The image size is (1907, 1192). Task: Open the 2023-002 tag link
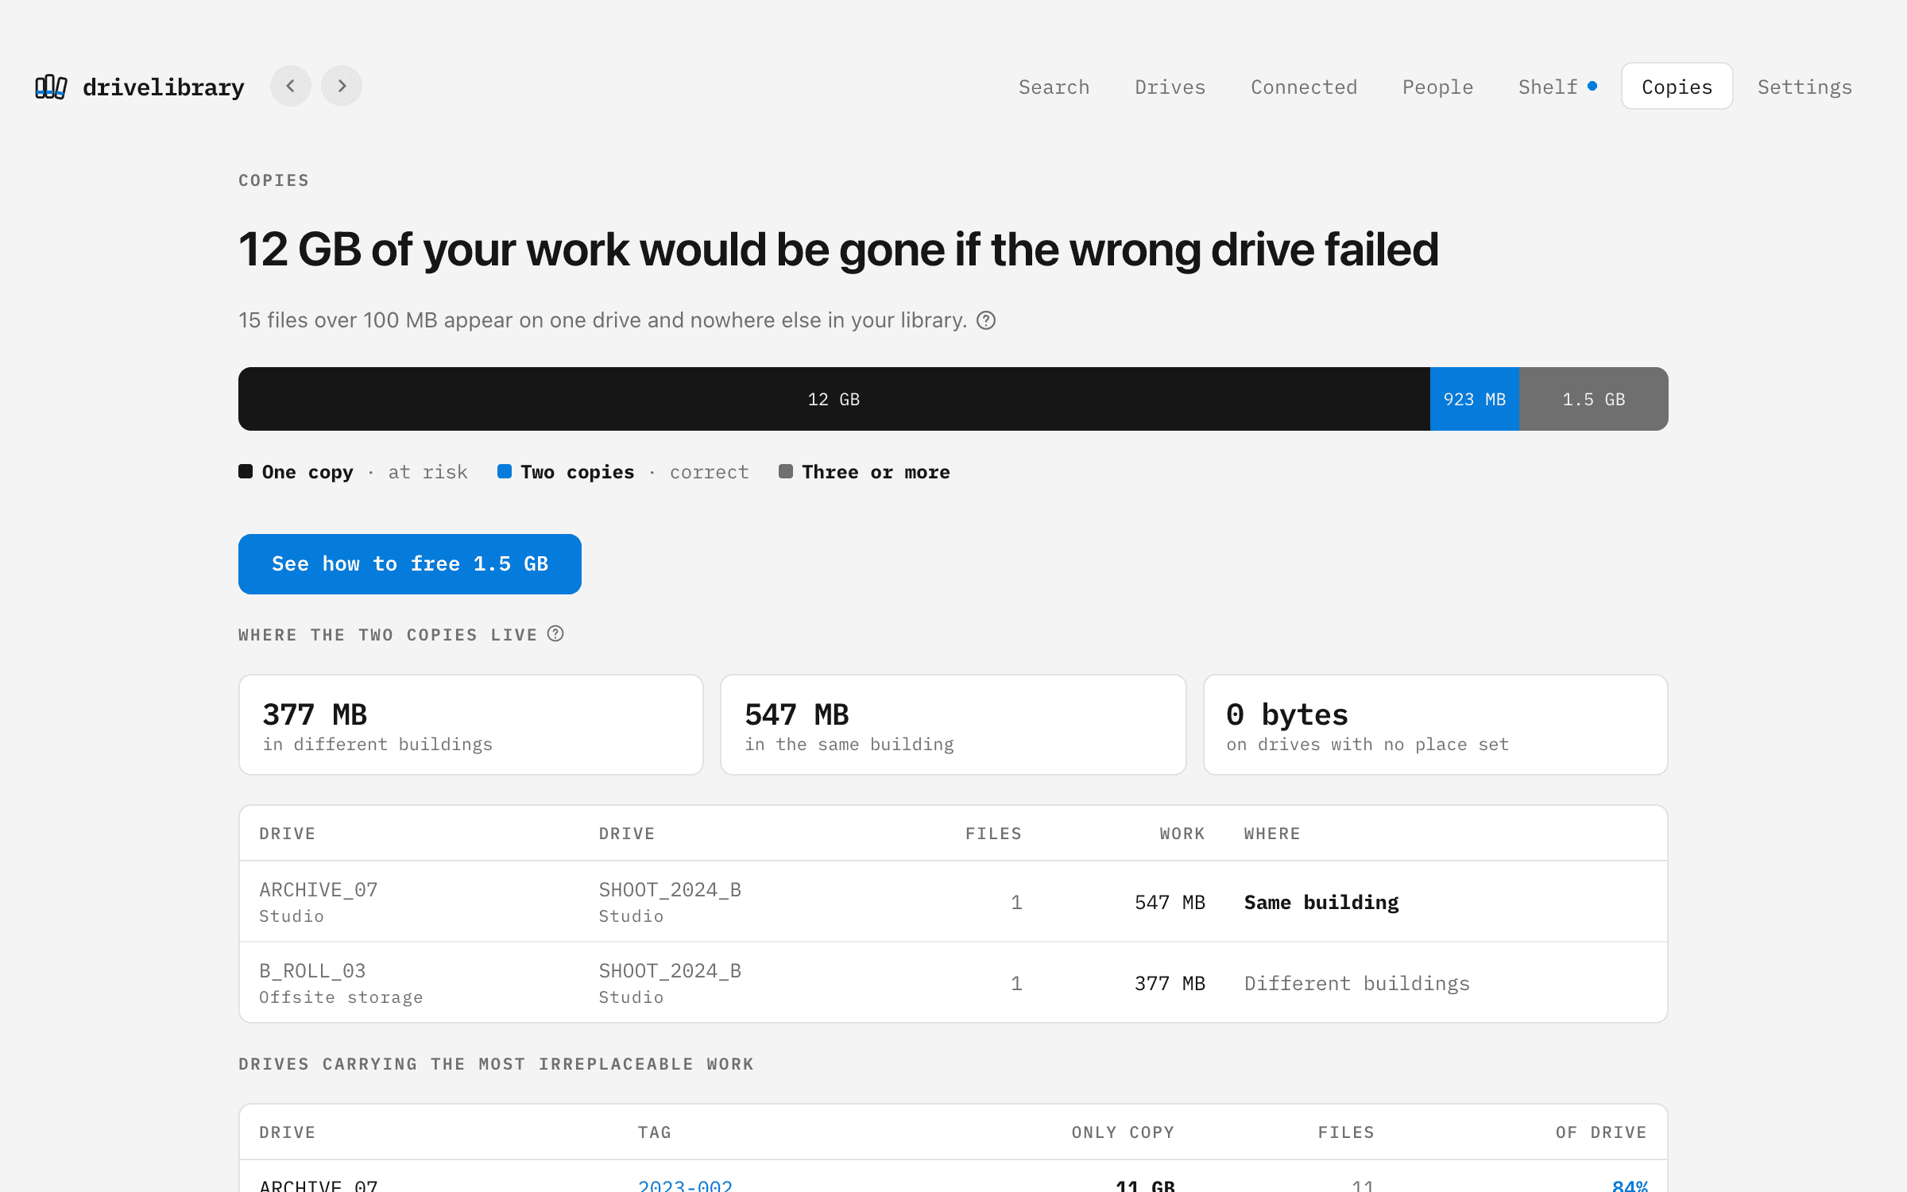685,1185
